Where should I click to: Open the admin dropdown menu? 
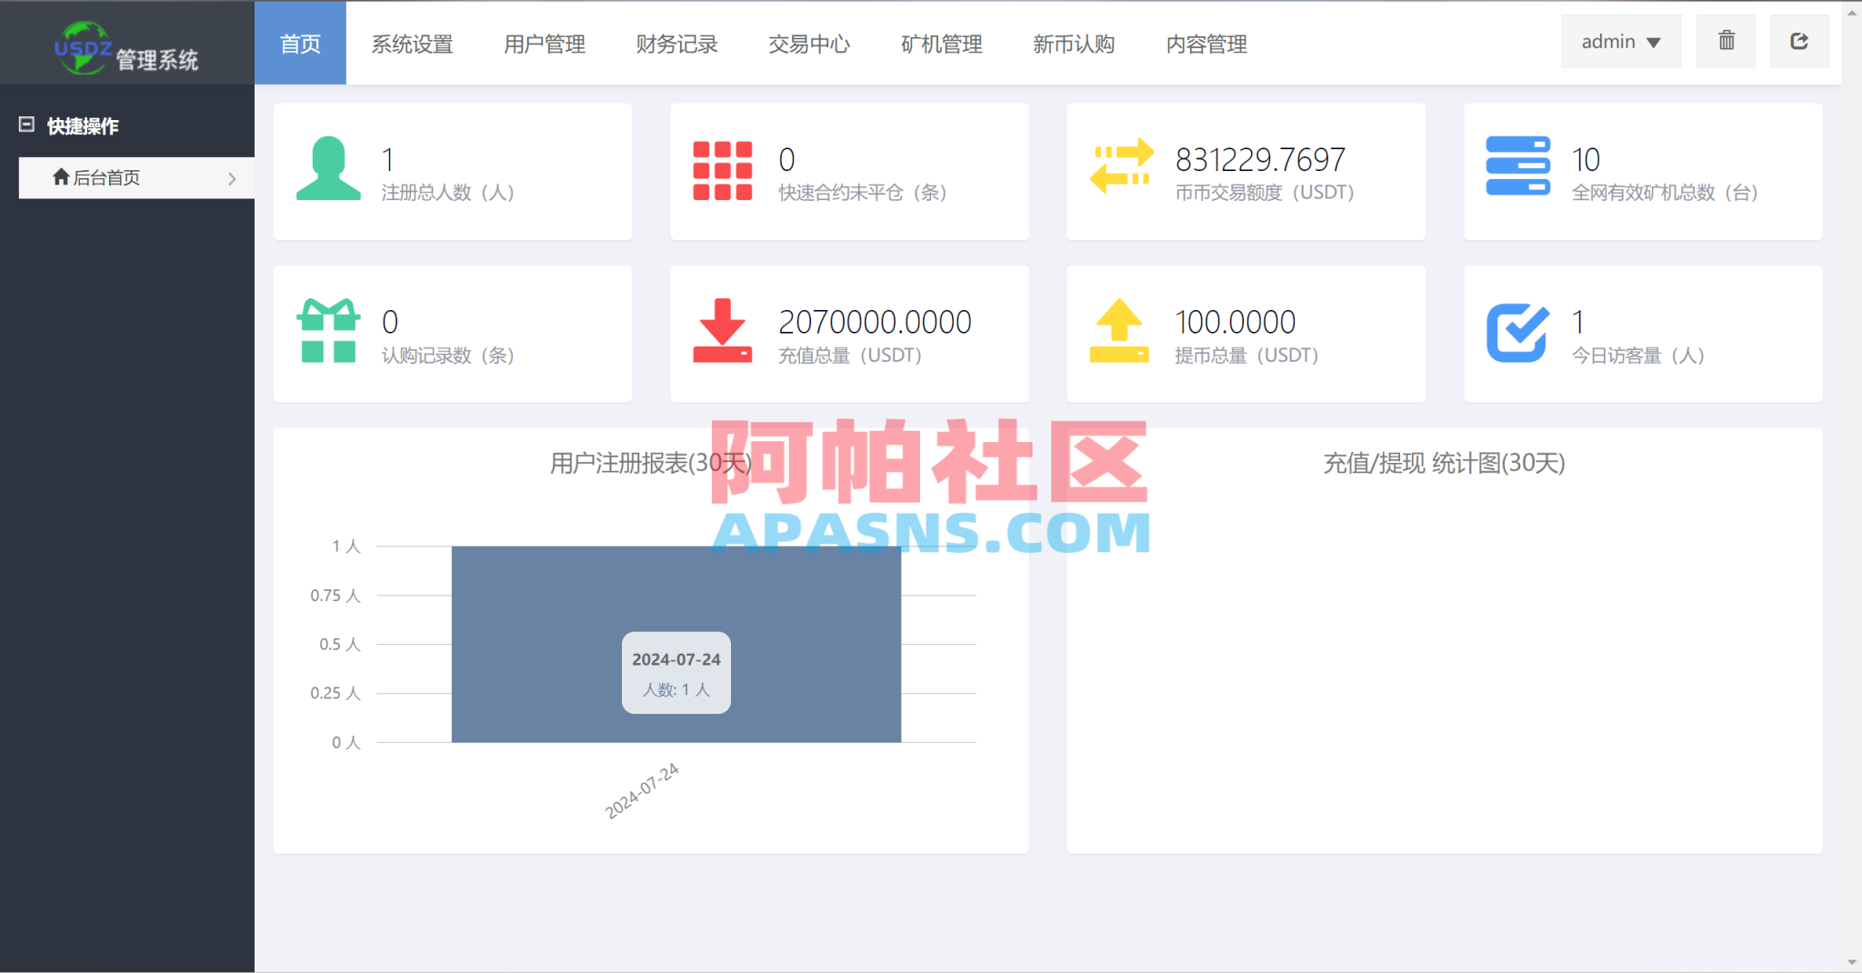(x=1620, y=41)
